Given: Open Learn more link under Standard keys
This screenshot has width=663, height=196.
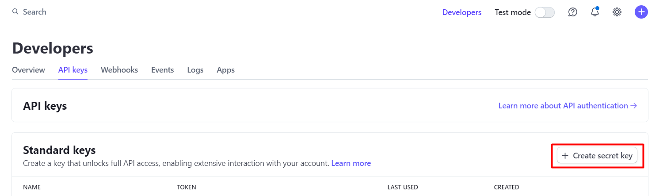Looking at the screenshot, I should [351, 163].
